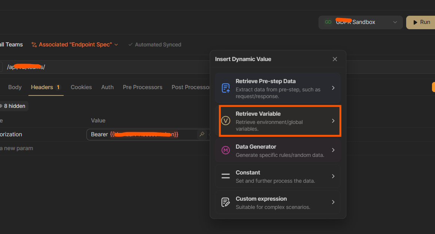Click the Retrieve Pre-step Data document icon
Screen dimensions: 435x234
coord(226,88)
